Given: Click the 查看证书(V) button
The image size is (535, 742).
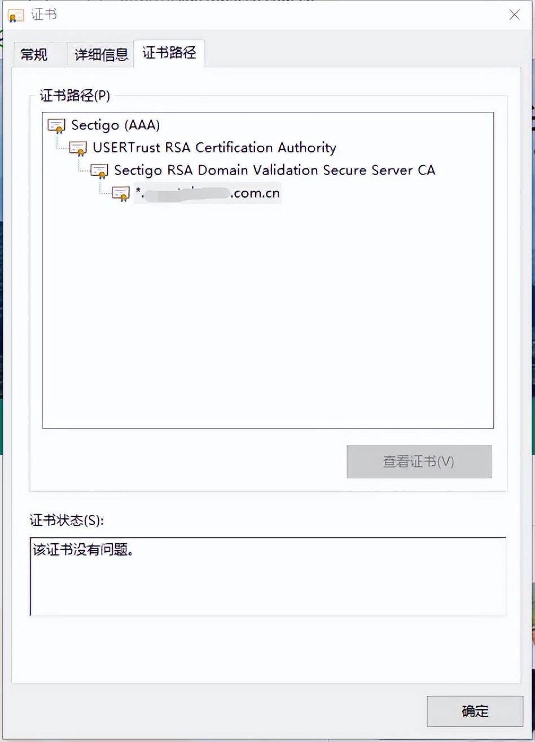Looking at the screenshot, I should pyautogui.click(x=419, y=462).
